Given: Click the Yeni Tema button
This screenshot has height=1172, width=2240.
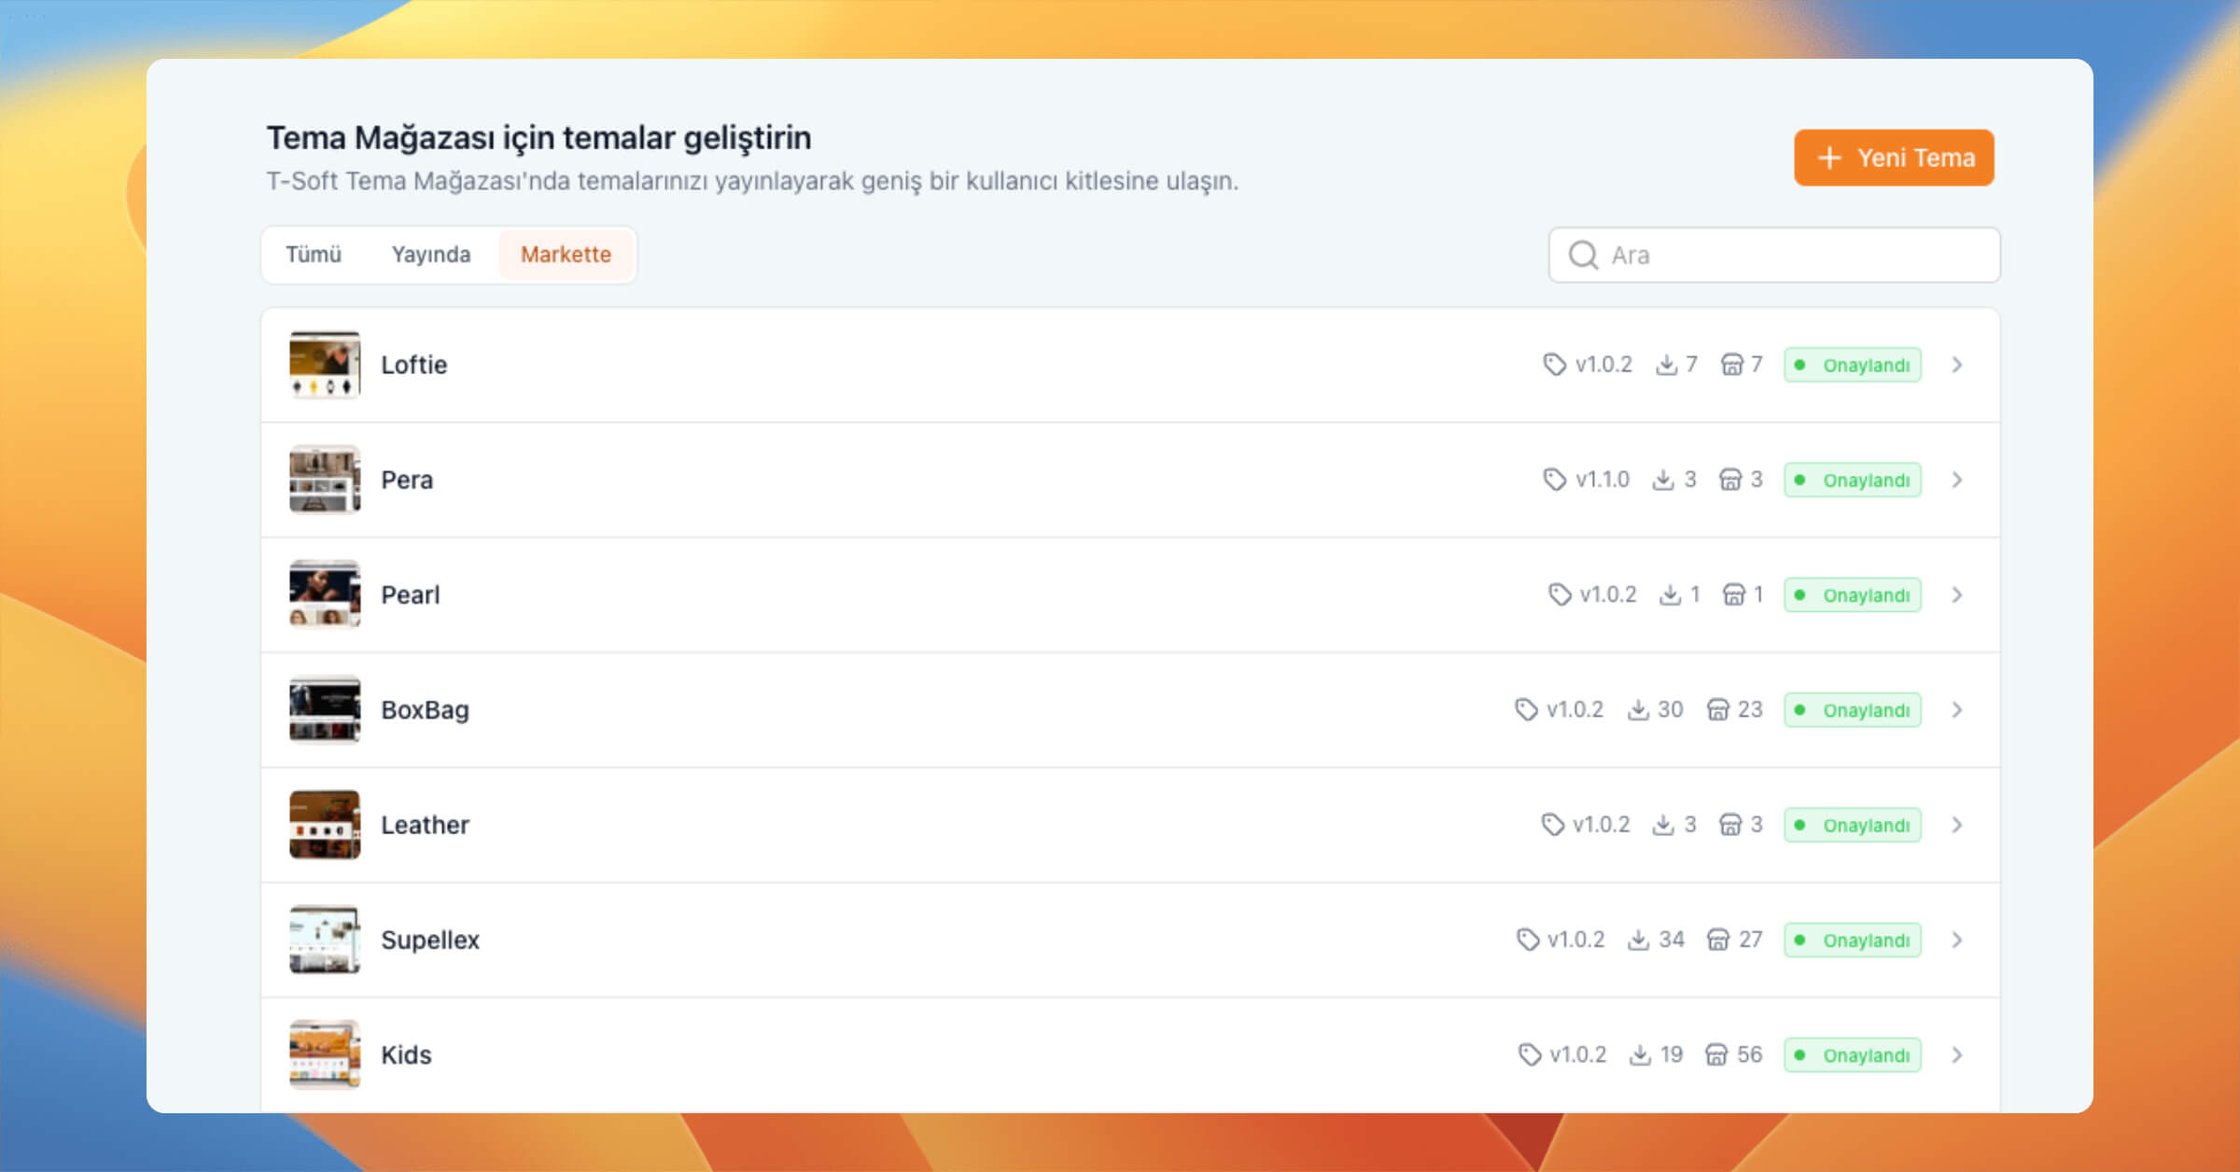Looking at the screenshot, I should click(x=1894, y=158).
